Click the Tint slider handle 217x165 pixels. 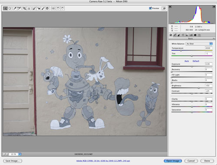point(192,56)
